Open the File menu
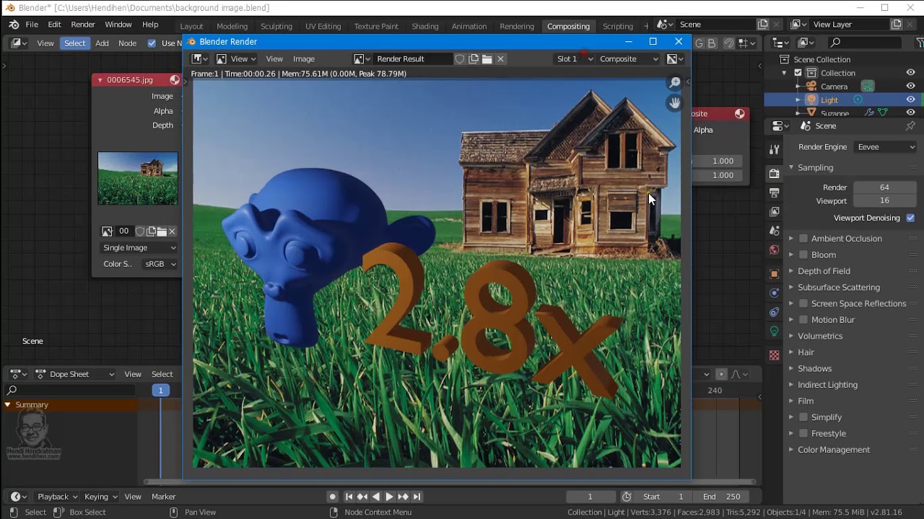 pyautogui.click(x=32, y=25)
